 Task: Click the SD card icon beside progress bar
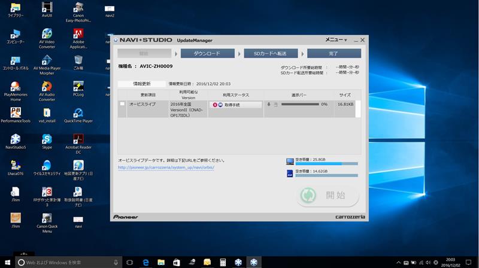pos(275,105)
